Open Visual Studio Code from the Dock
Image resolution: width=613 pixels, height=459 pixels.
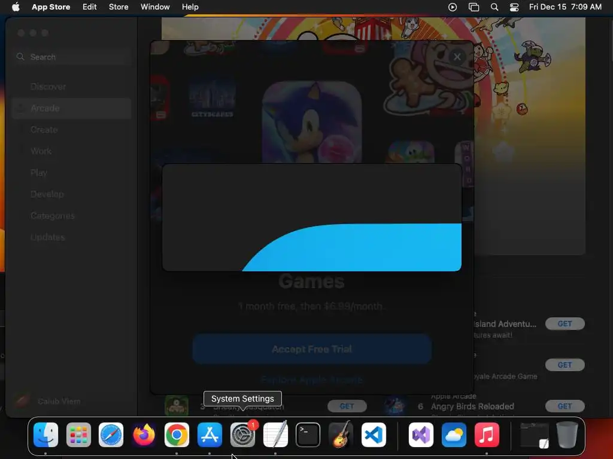374,434
